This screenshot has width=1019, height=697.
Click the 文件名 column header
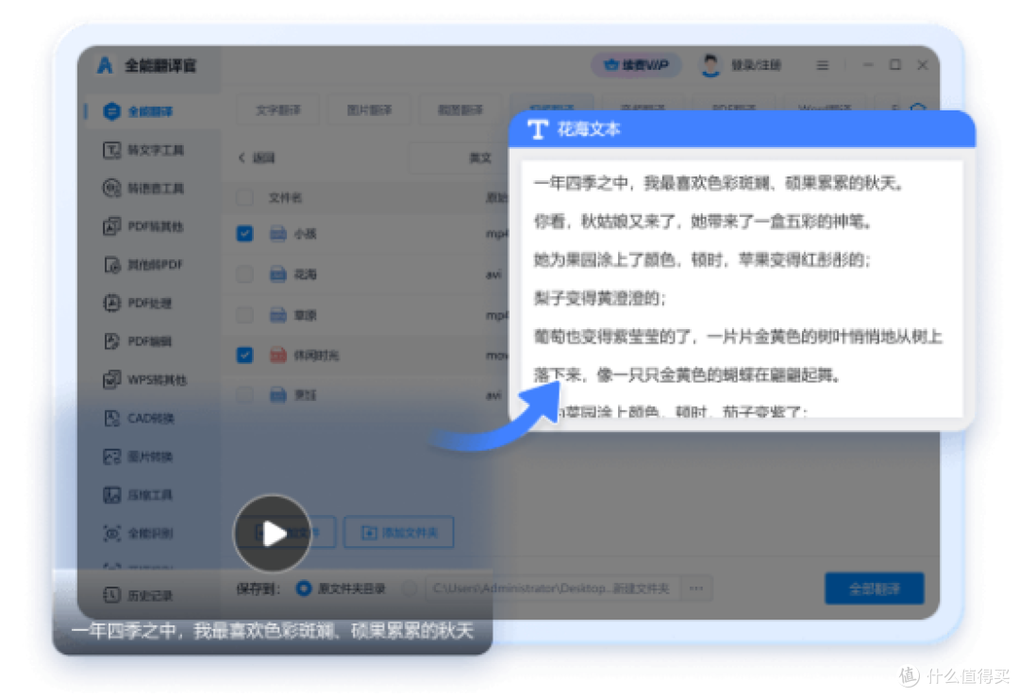point(285,197)
